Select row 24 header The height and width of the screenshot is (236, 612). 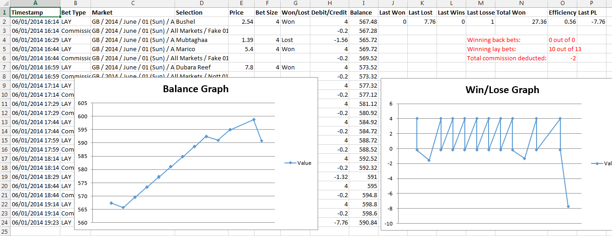[x=5, y=222]
